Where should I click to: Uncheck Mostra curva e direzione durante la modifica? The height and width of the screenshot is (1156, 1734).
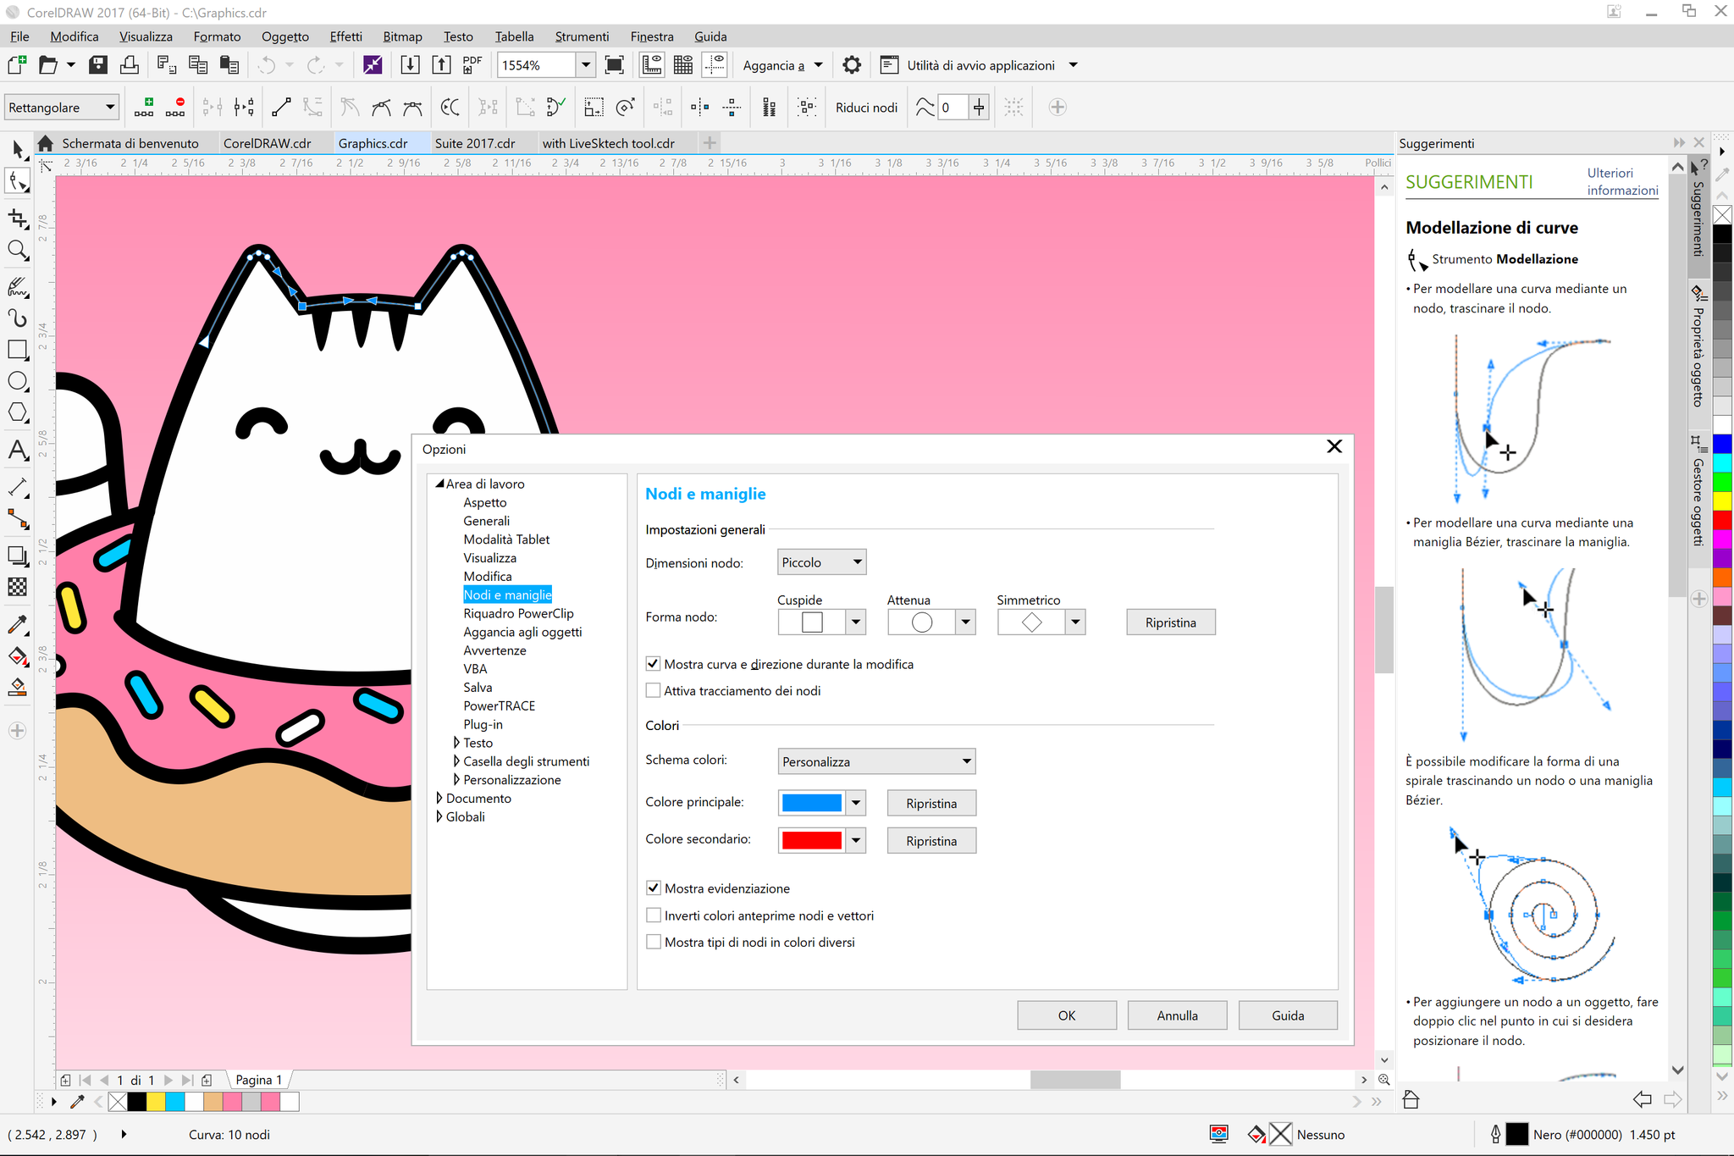(654, 664)
